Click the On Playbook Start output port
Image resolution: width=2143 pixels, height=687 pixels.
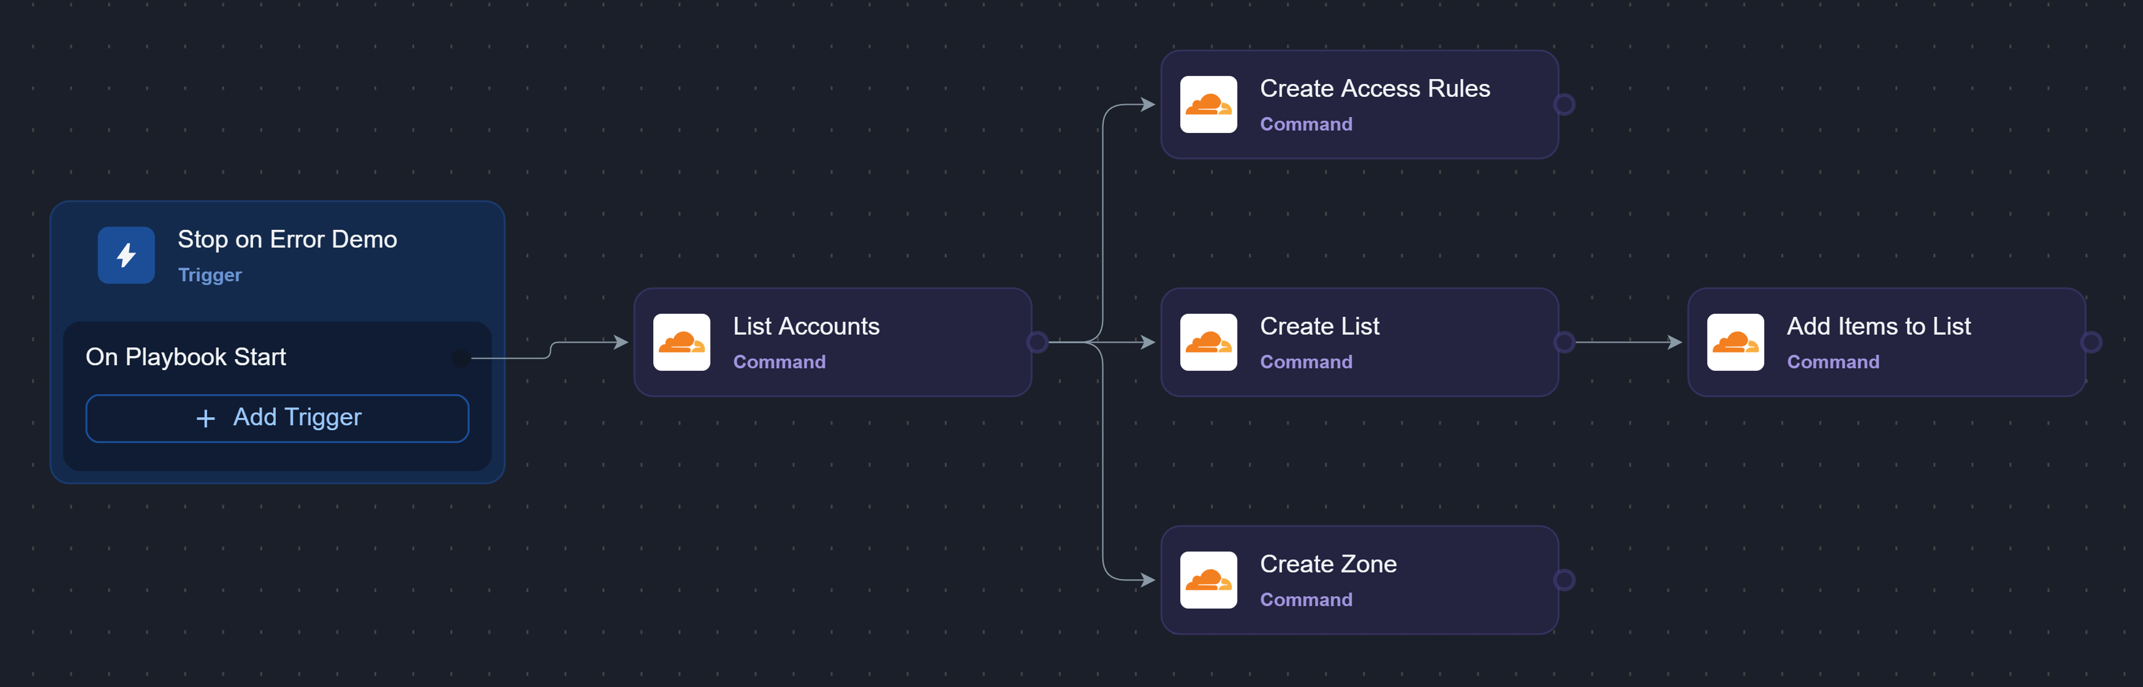point(461,358)
